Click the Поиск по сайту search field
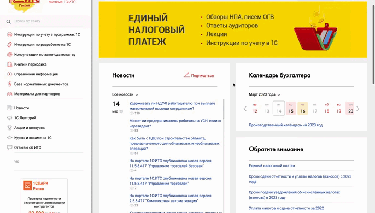The width and height of the screenshot is (375, 213). pyautogui.click(x=49, y=21)
